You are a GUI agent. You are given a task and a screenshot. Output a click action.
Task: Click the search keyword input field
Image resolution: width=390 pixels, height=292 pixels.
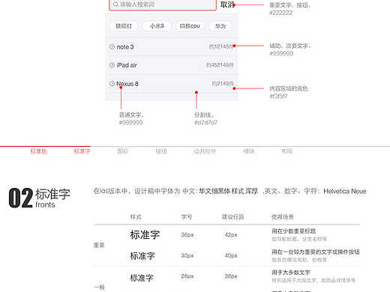[163, 4]
